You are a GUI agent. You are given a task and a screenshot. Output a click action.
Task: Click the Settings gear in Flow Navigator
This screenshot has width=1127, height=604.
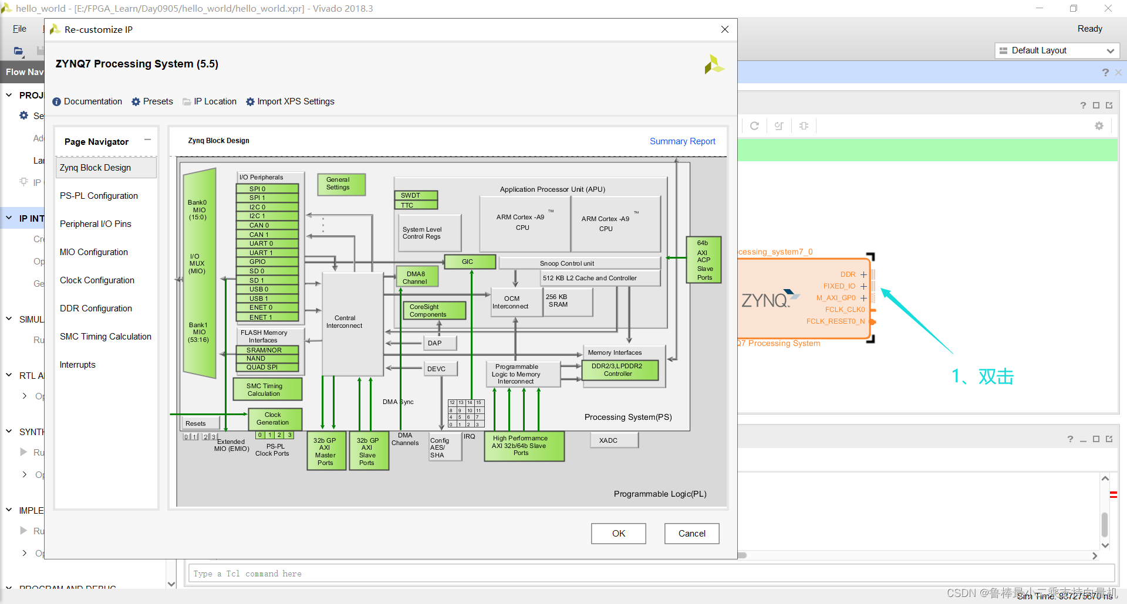click(24, 116)
